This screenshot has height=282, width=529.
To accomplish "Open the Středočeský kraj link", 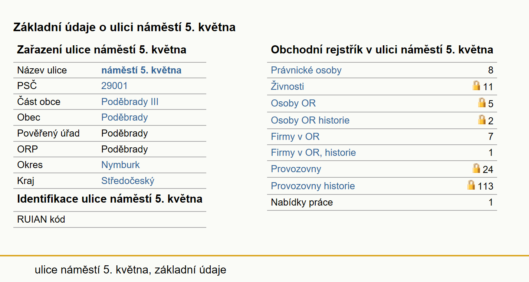I will [128, 181].
